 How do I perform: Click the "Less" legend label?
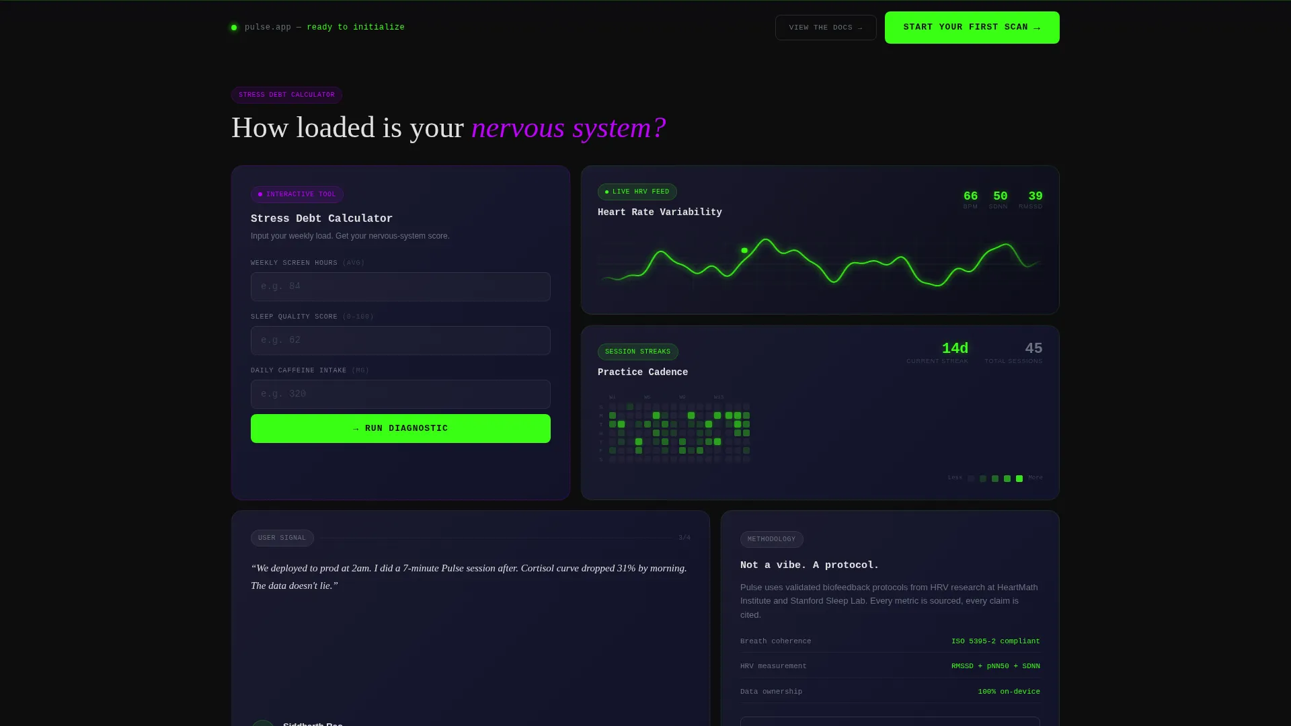[x=955, y=477]
